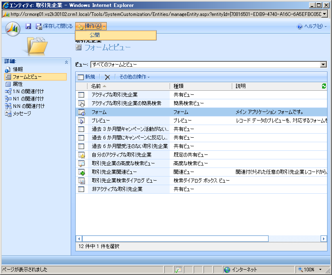332x275 pixels.
Task: Select 情報 in the left navigation
Action: 18,69
